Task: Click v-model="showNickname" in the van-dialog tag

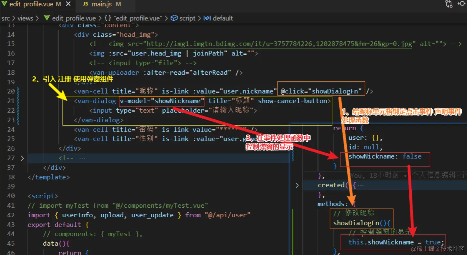Action: pos(161,101)
